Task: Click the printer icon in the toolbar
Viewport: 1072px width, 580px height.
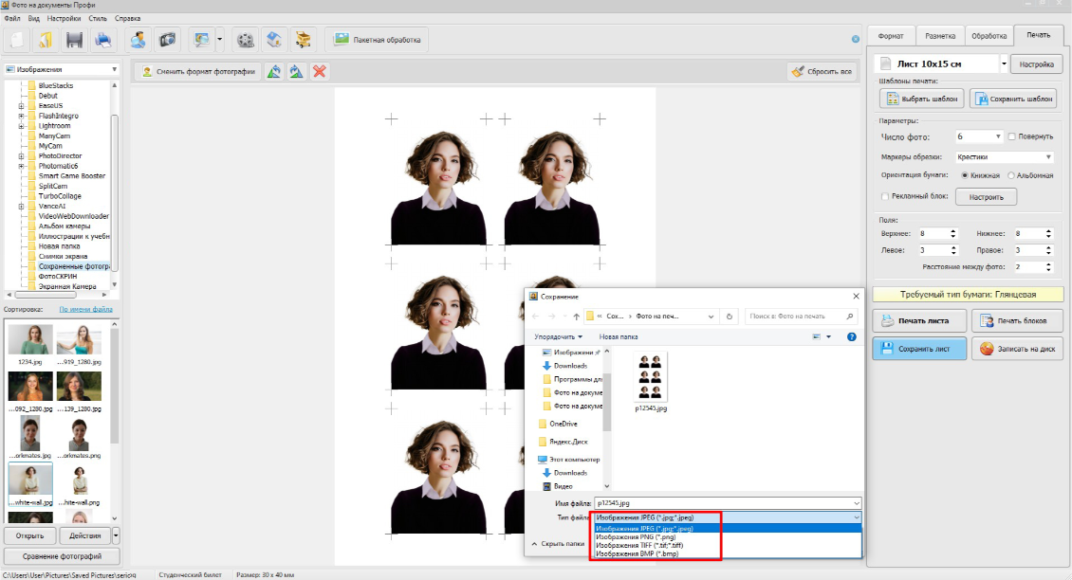Action: 102,40
